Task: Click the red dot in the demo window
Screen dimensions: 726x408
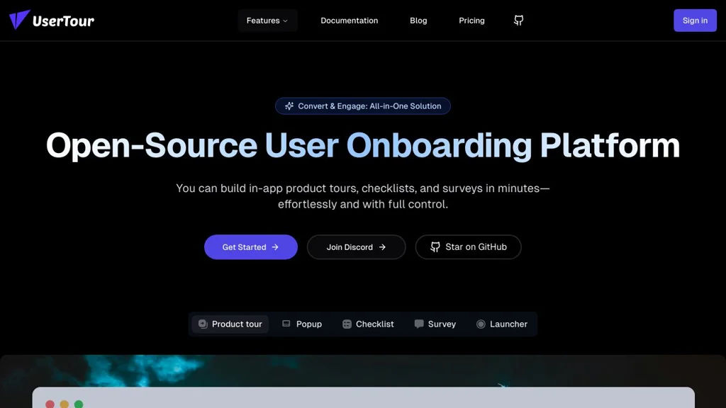Action: click(50, 404)
